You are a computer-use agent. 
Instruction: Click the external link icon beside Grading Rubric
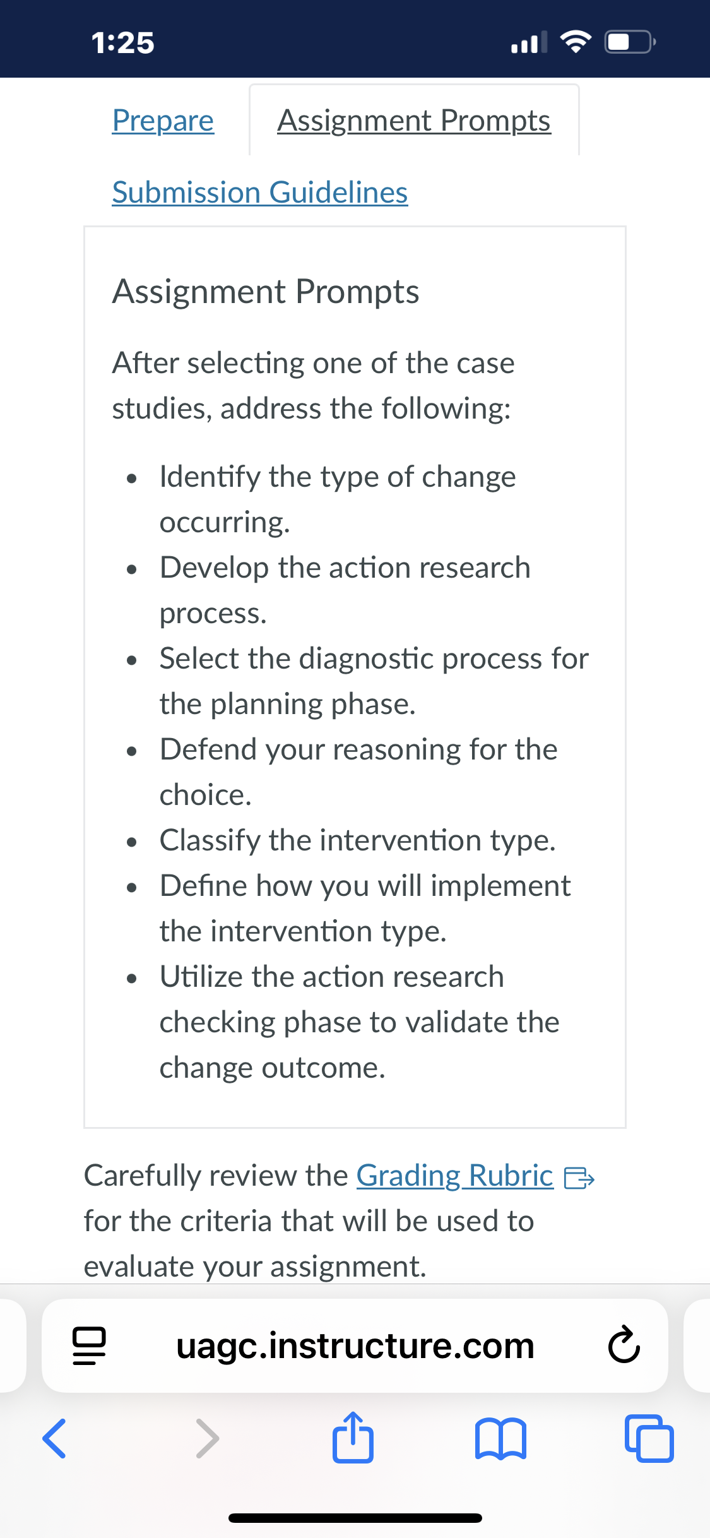pos(579,1178)
